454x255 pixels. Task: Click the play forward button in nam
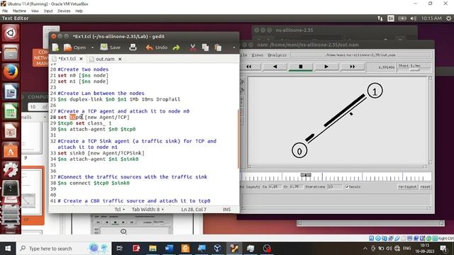pyautogui.click(x=326, y=67)
